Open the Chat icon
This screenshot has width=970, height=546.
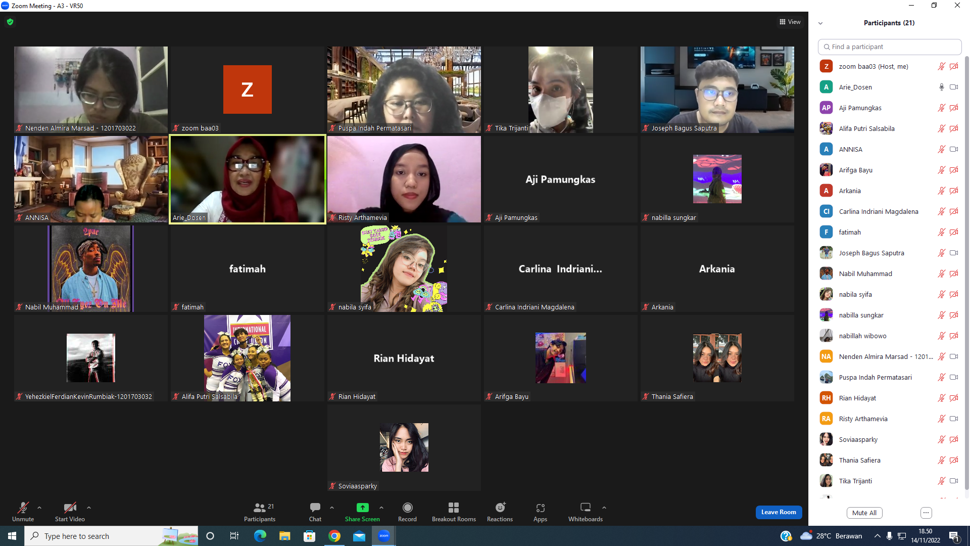[x=315, y=508]
